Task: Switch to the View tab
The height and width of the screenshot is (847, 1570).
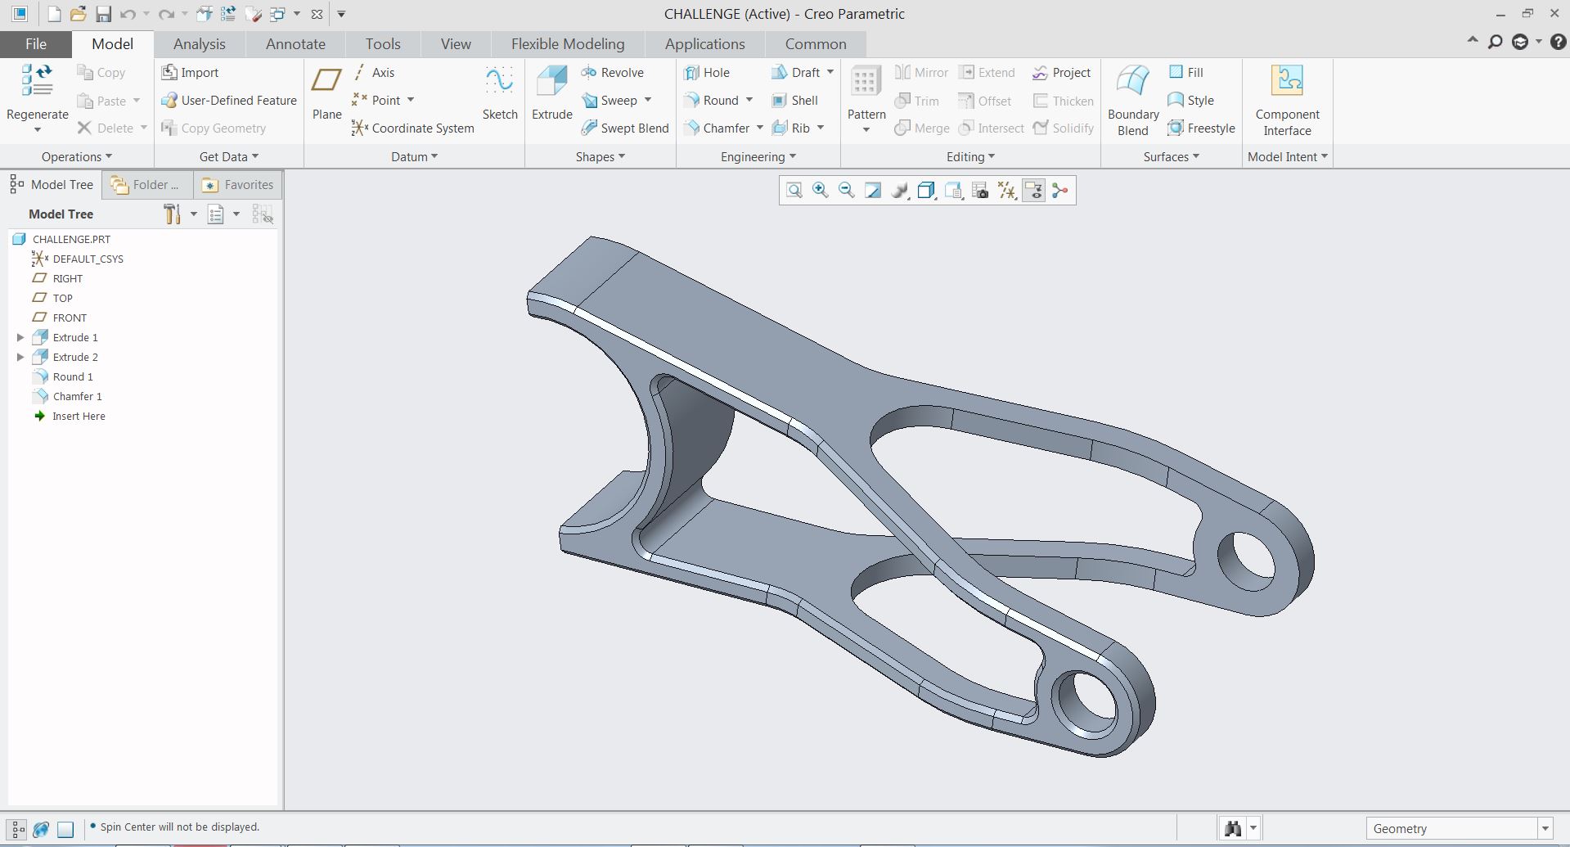Action: 456,44
